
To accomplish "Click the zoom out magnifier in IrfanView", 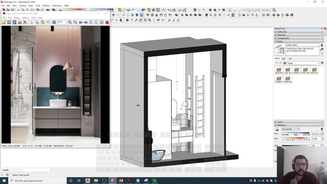I will tap(75, 22).
